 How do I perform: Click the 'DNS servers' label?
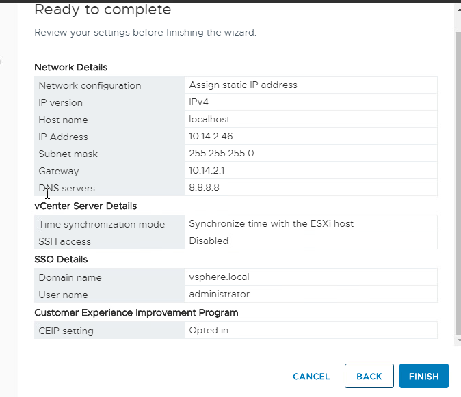tap(67, 188)
